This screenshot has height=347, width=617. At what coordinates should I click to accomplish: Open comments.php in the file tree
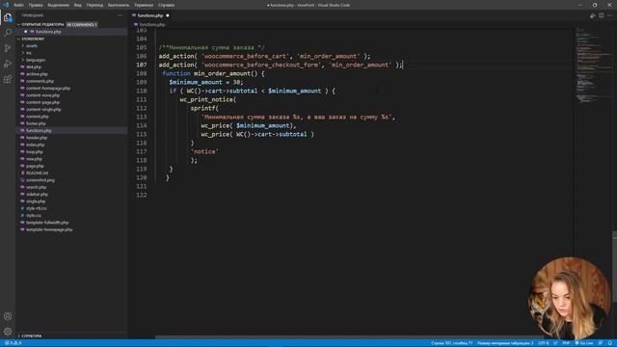tap(40, 81)
